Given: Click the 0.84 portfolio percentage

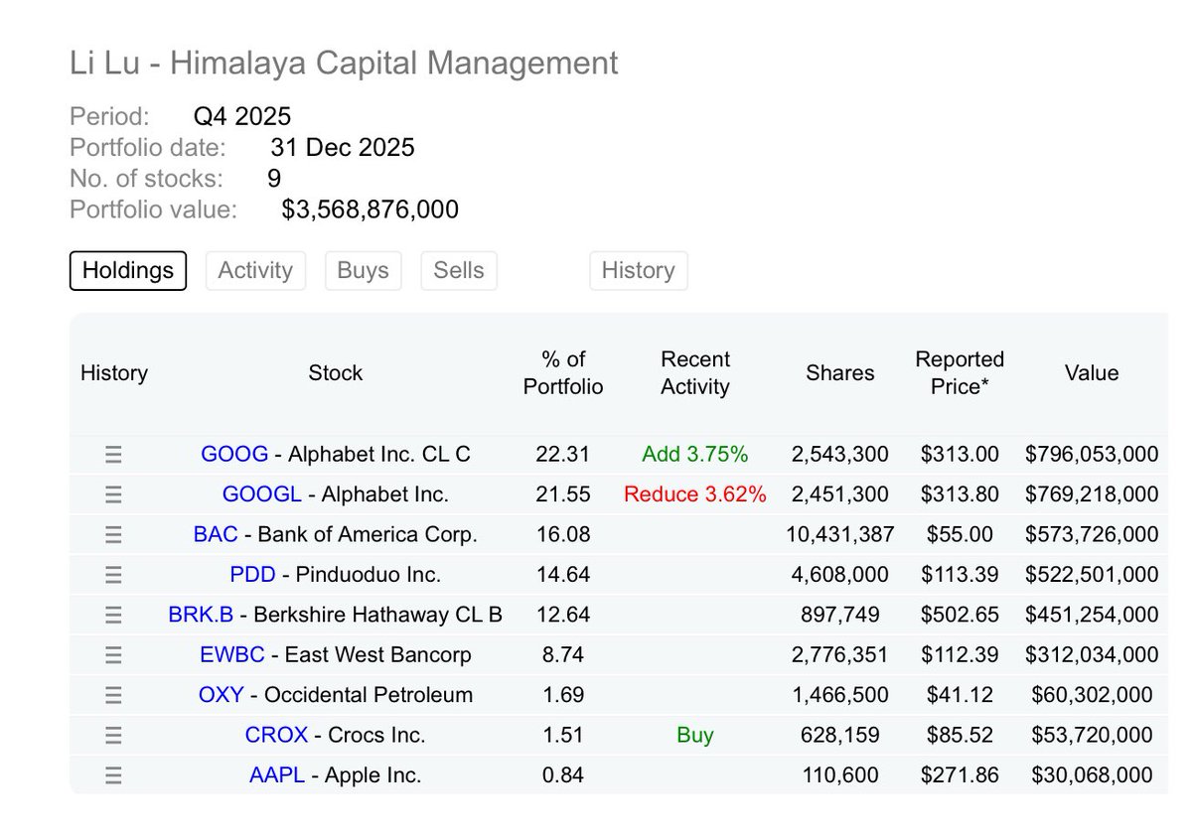Looking at the screenshot, I should point(563,775).
